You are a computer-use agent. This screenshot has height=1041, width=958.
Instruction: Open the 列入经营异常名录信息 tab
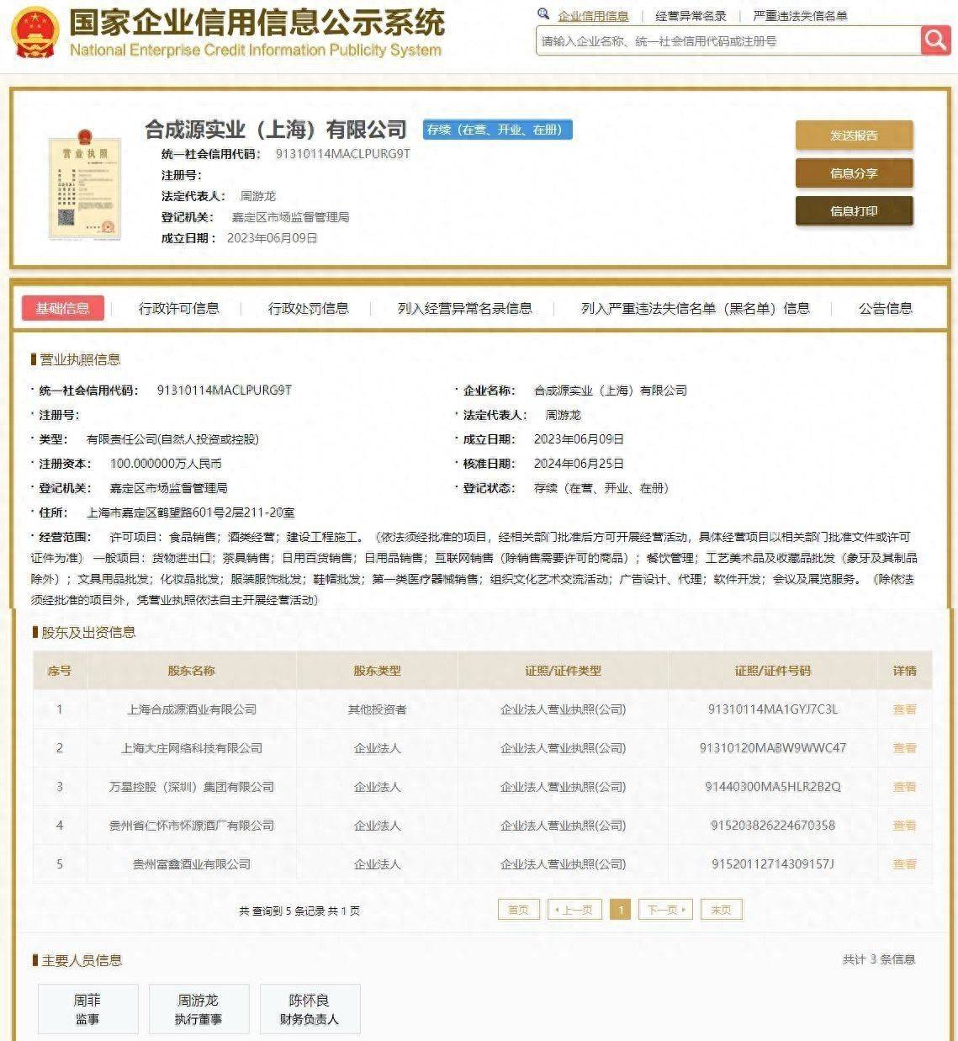coord(464,308)
